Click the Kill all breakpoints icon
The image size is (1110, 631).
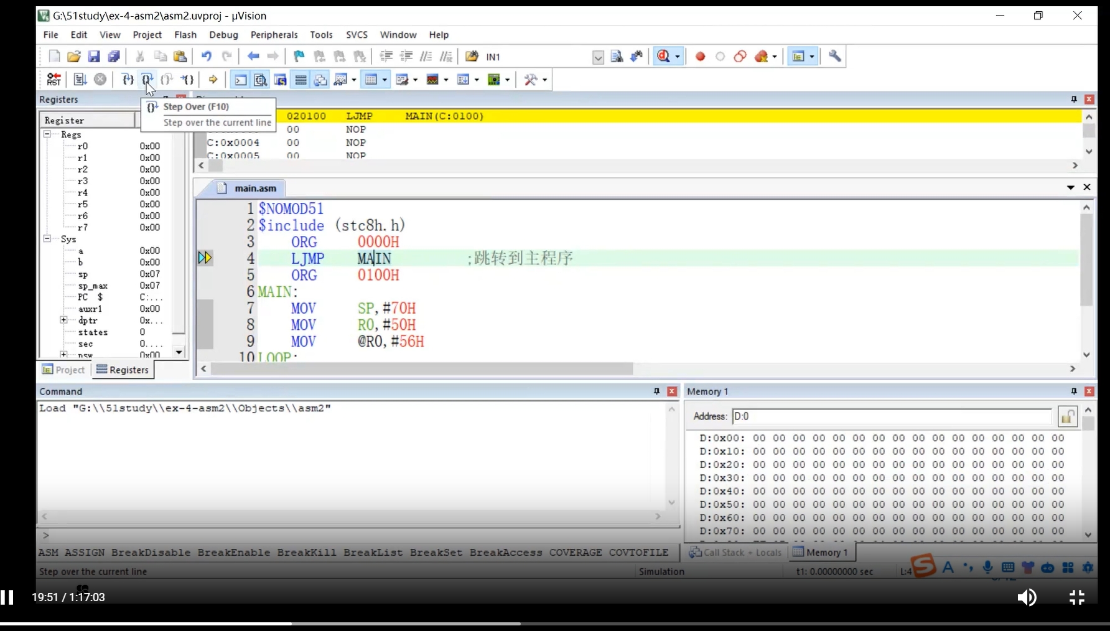coord(761,57)
